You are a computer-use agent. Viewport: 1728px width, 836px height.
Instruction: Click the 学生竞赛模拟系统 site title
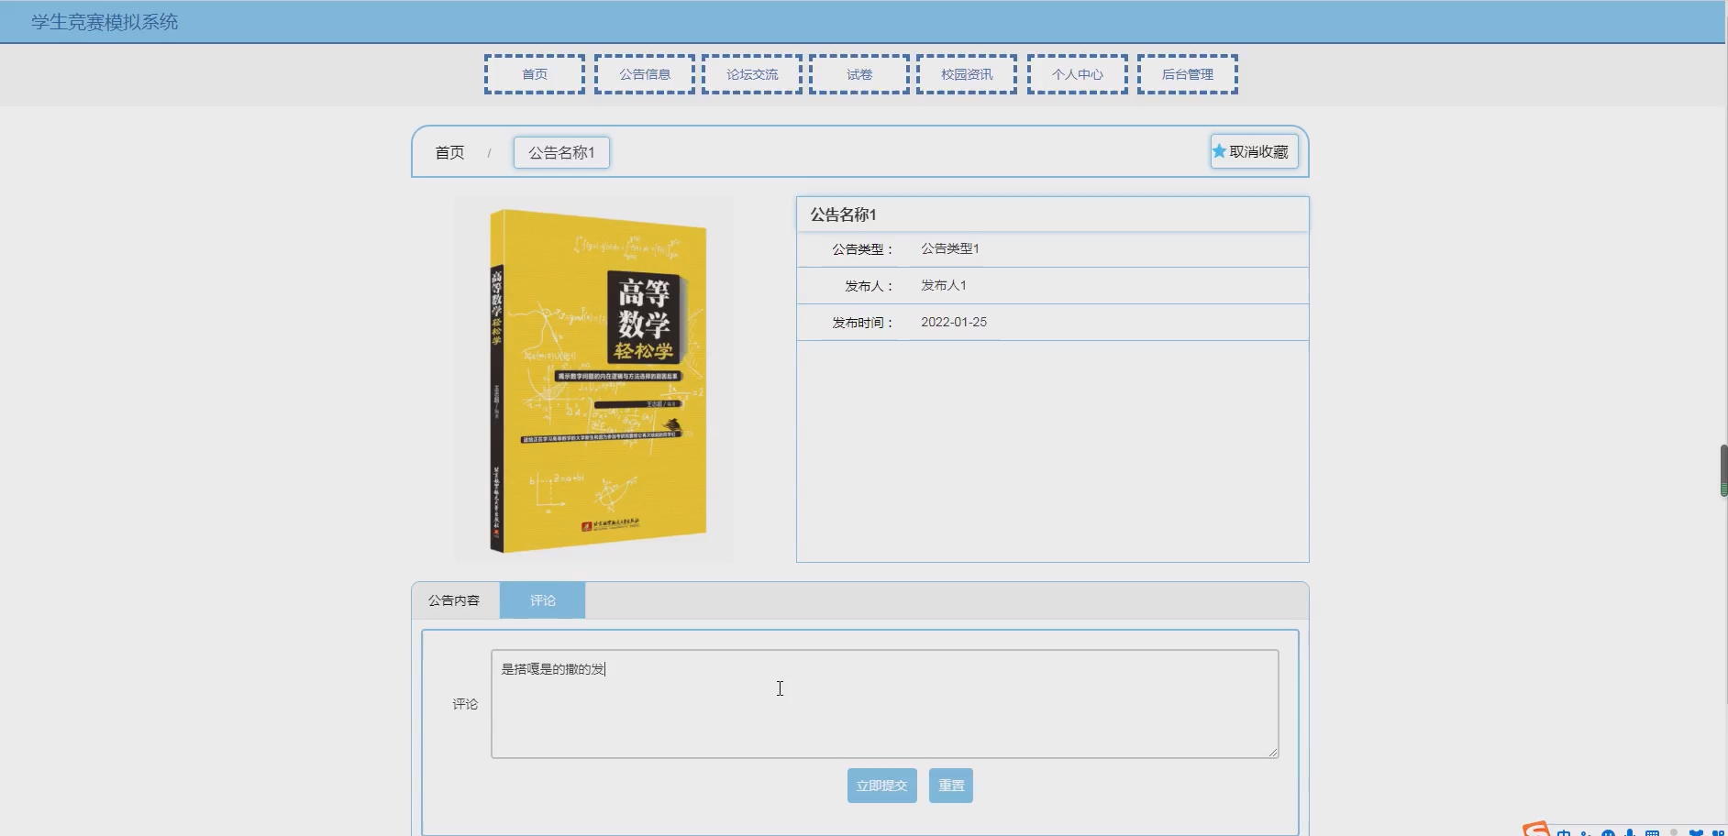click(105, 22)
